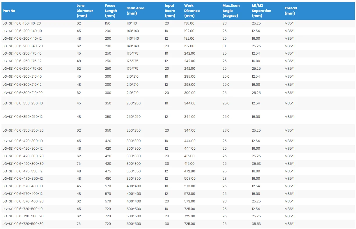The image size is (356, 229).
Task: Select part number JG-SL1-10.6-150-110-20
Action: point(22,23)
